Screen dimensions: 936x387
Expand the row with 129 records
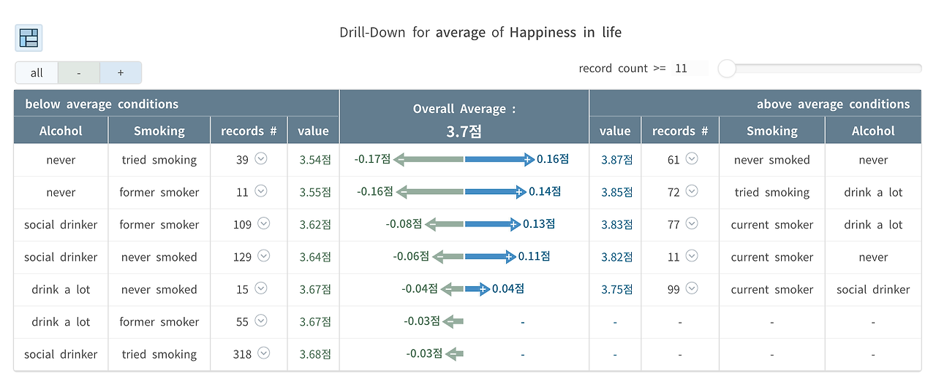pyautogui.click(x=264, y=256)
